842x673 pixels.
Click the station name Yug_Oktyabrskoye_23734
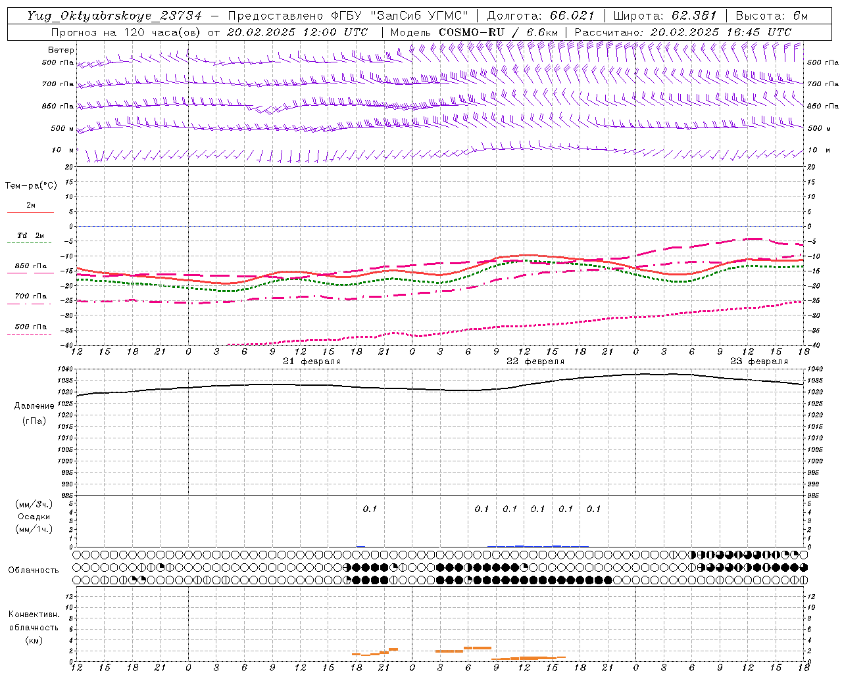(114, 16)
